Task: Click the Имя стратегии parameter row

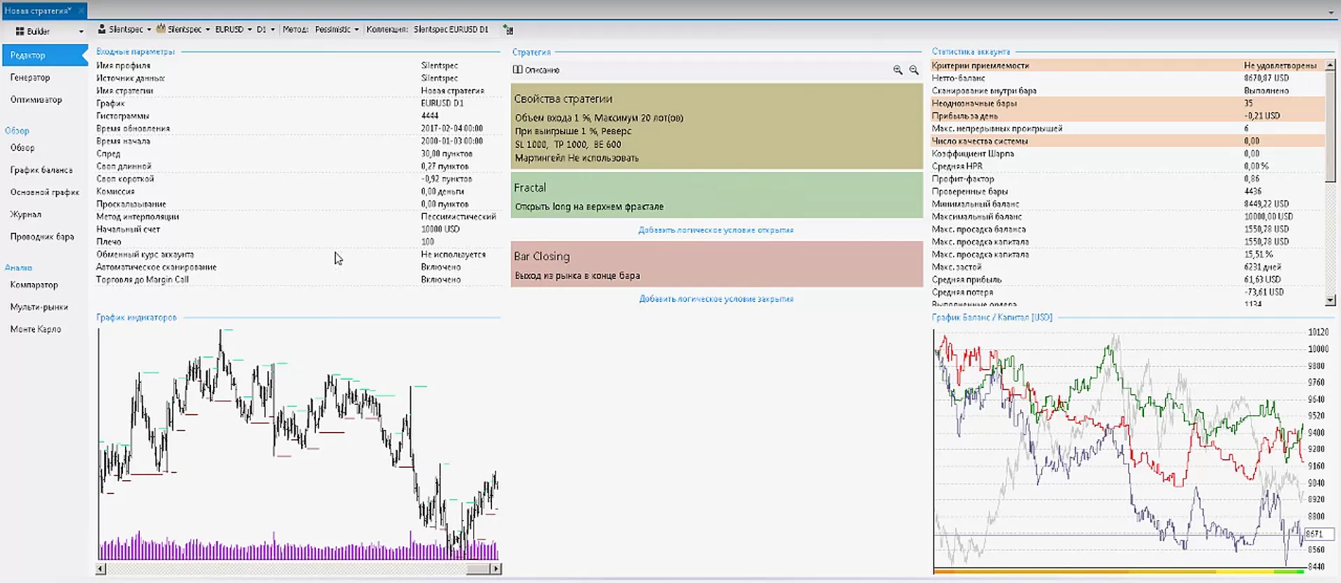Action: [x=298, y=91]
